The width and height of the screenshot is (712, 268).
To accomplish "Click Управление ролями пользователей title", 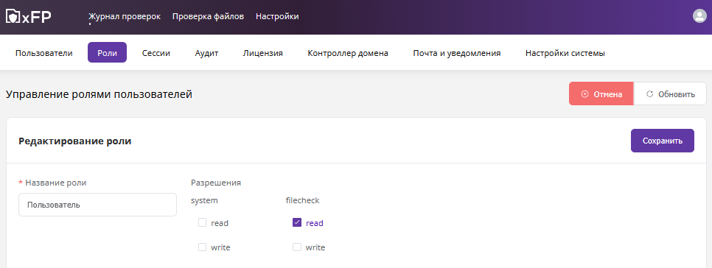I will (99, 94).
